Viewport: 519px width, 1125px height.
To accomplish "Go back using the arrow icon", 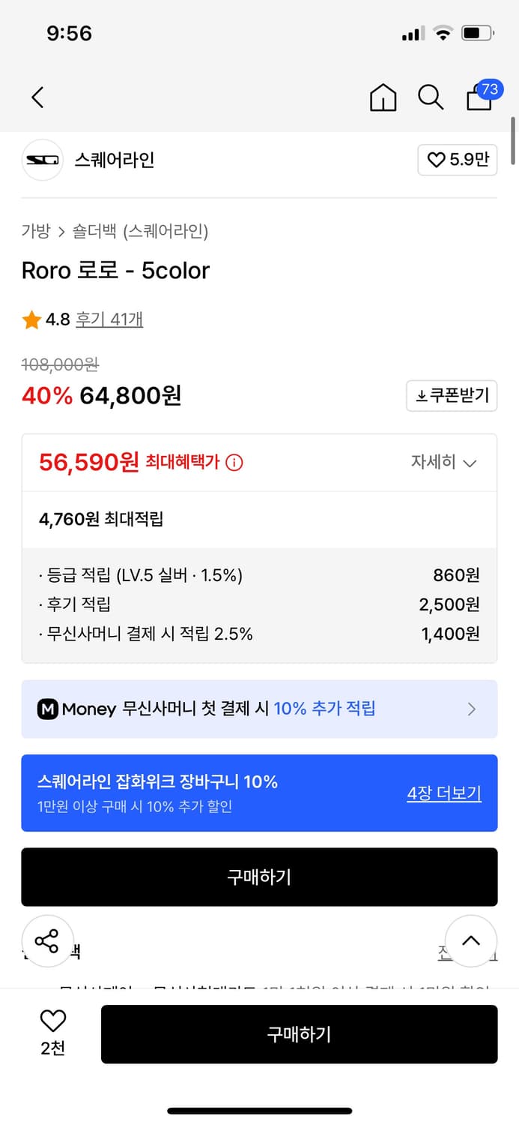I will pos(37,97).
